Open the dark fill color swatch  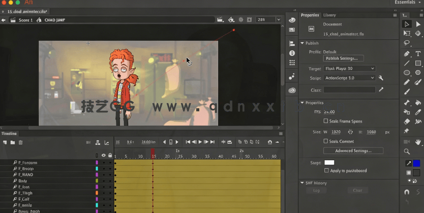pyautogui.click(x=416, y=172)
